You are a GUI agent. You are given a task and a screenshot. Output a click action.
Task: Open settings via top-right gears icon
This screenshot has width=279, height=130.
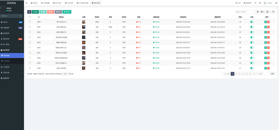click(x=276, y=3)
